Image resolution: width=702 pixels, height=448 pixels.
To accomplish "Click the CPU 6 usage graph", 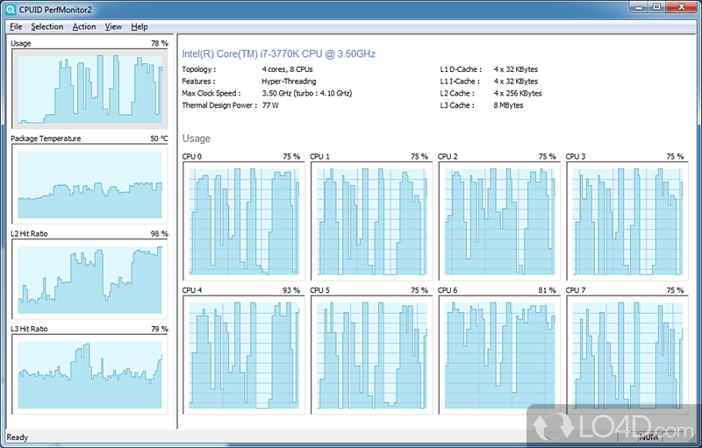I will (x=499, y=355).
